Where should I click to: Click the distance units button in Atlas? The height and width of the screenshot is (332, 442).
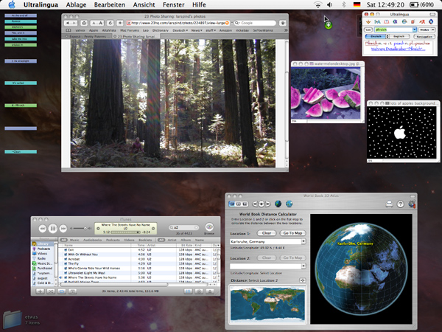pos(303,280)
